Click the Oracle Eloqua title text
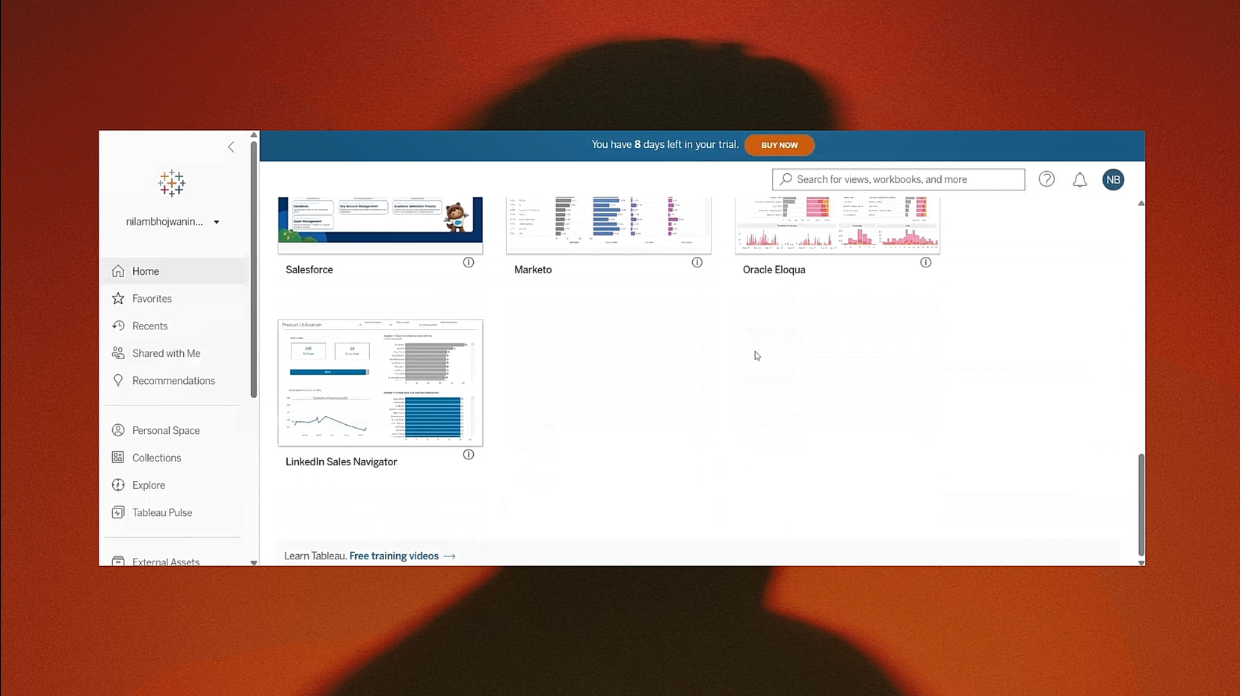Viewport: 1240px width, 696px height. point(774,270)
